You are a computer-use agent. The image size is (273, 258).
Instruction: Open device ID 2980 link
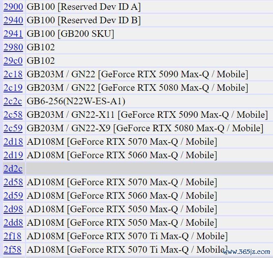(x=13, y=47)
